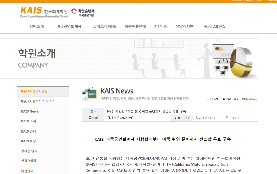This screenshot has width=277, height=174.
Task: Open the 상담게시판 menu
Action: [x=184, y=27]
